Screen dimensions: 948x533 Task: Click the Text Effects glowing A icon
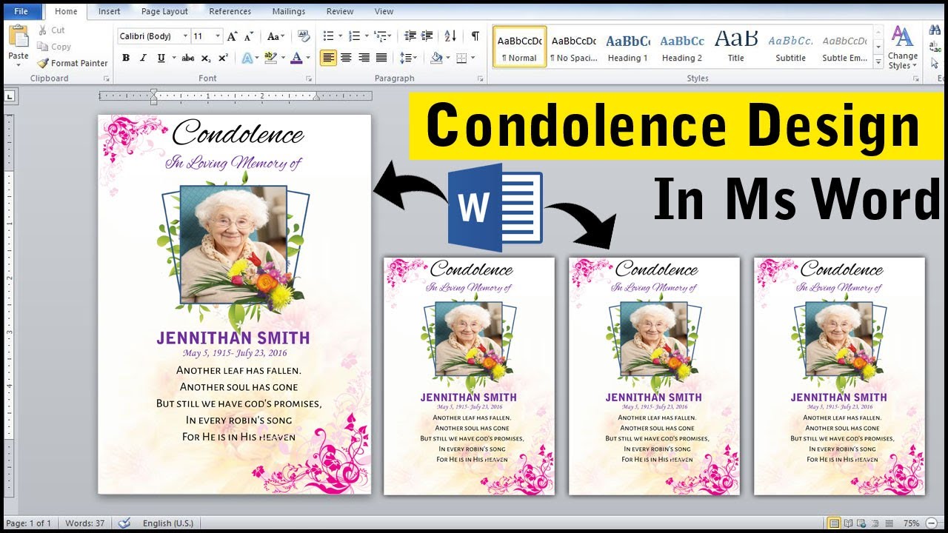tap(246, 58)
